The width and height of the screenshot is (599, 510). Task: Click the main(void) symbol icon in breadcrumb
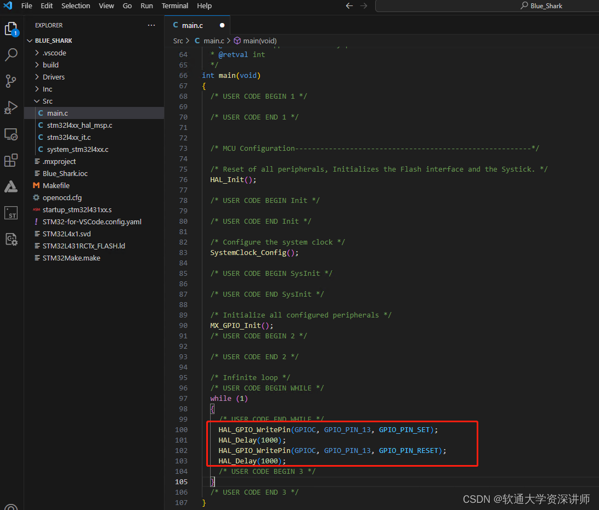click(x=237, y=41)
